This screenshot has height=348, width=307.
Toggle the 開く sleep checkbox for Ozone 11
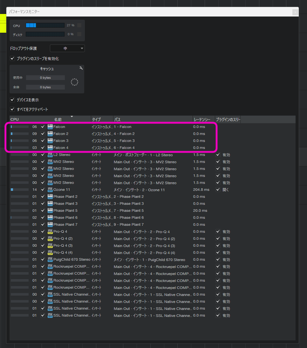[218, 190]
